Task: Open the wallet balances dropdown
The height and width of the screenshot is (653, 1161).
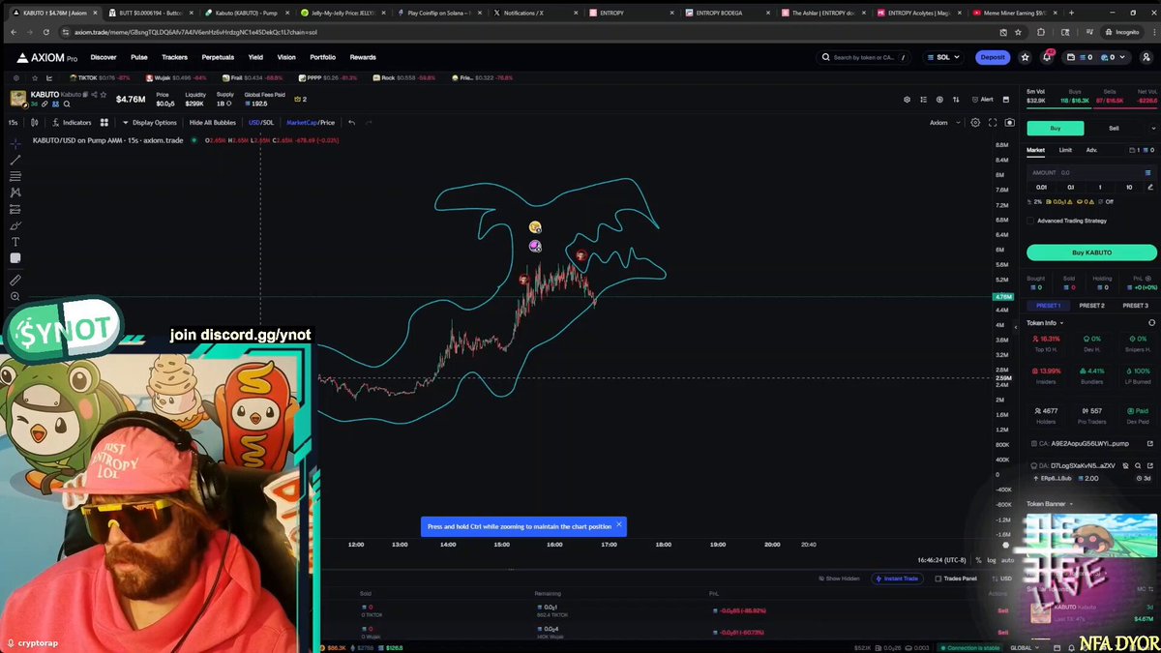Action: (x=1096, y=57)
